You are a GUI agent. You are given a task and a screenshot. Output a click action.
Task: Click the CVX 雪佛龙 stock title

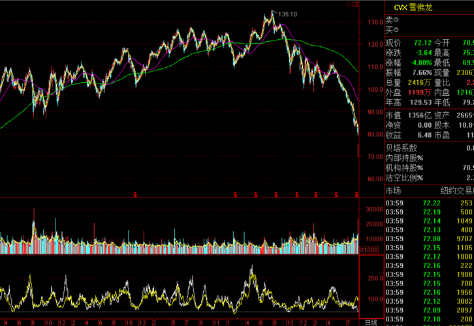(x=413, y=8)
